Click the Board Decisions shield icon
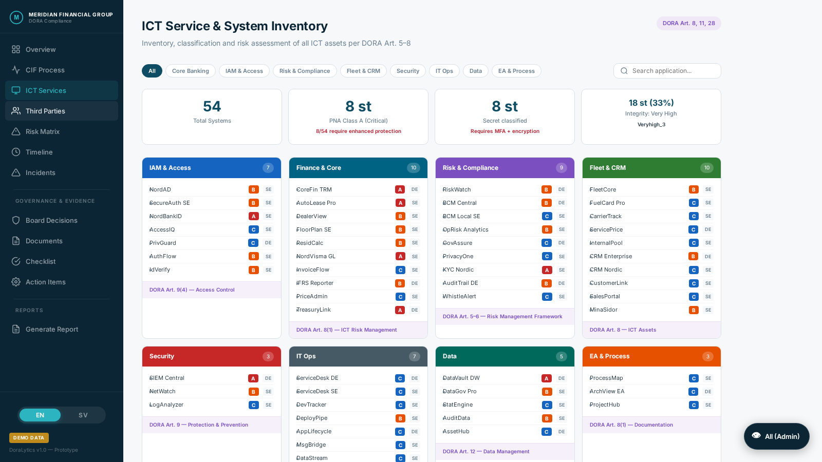This screenshot has height=462, width=822. [16, 220]
